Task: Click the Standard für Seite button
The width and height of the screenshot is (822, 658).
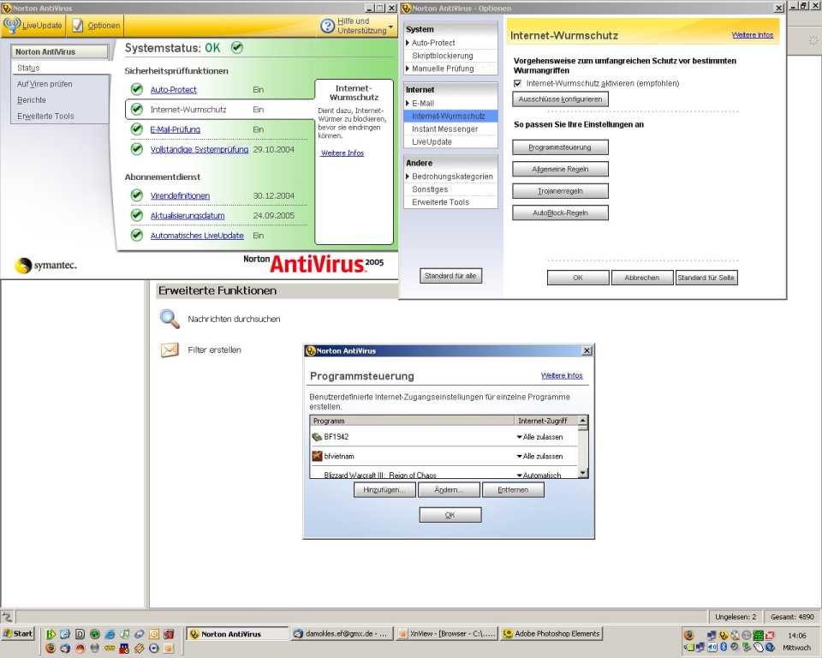Action: [706, 278]
